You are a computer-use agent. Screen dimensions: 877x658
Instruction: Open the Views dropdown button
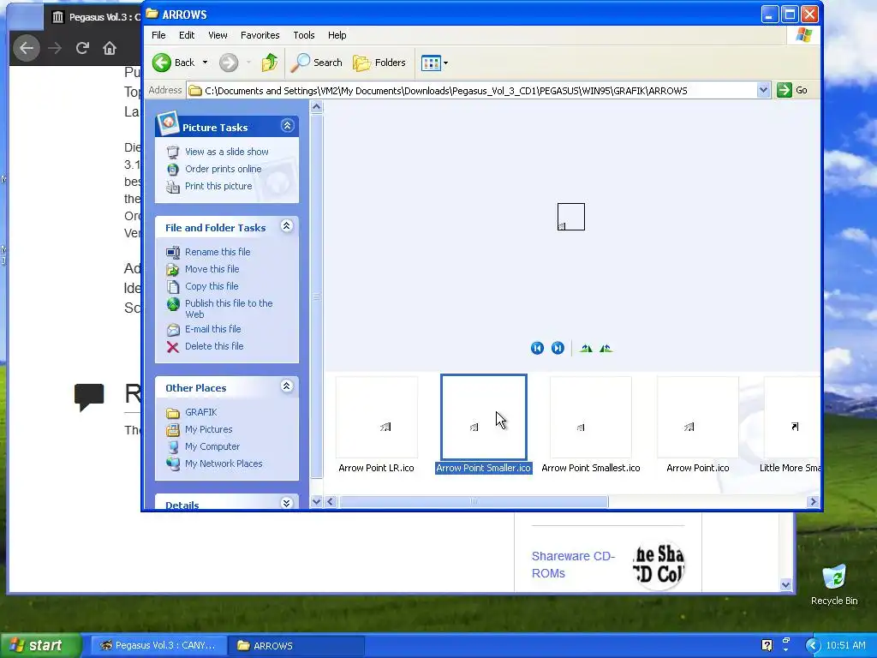pos(434,63)
